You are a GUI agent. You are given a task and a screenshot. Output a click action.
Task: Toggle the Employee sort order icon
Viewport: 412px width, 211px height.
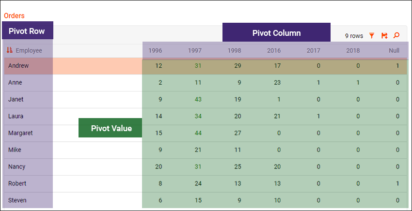tap(10, 50)
